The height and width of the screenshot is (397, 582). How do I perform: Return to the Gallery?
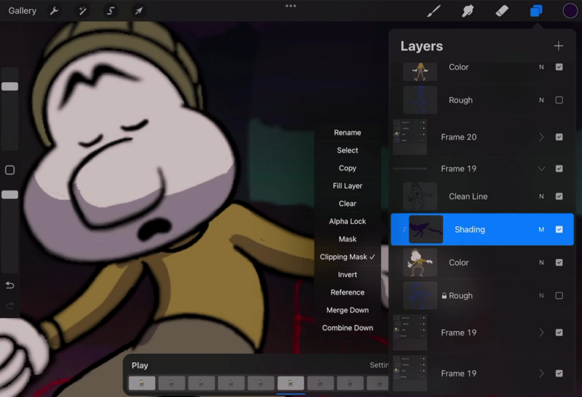point(22,10)
